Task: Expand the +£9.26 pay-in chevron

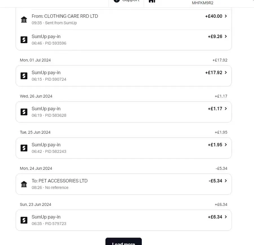Action: [x=226, y=37]
